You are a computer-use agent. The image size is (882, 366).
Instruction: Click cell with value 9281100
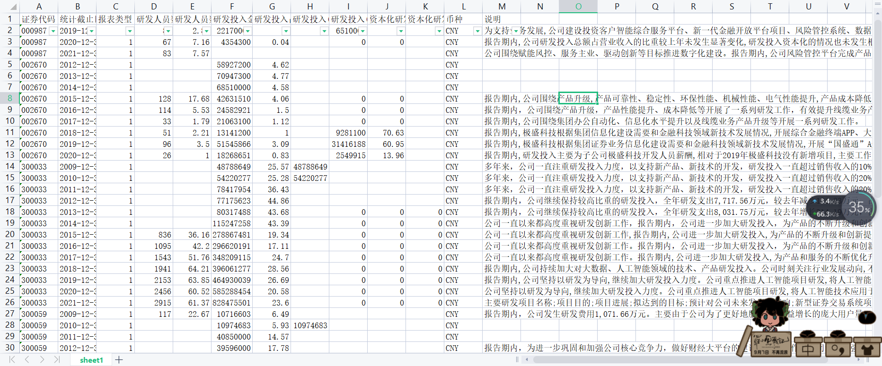(x=348, y=133)
